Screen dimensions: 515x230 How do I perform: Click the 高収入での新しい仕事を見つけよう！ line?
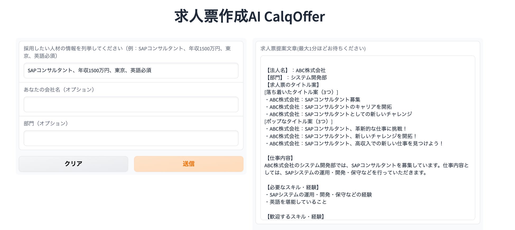point(354,143)
